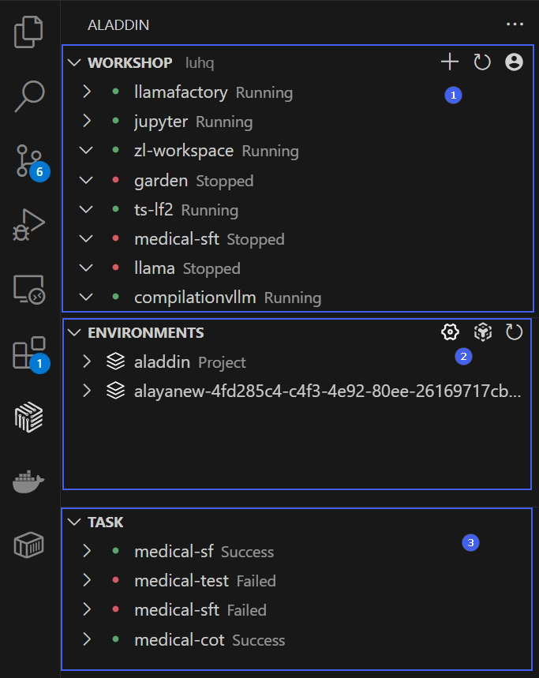Open the Explorer view in activity bar

[28, 32]
